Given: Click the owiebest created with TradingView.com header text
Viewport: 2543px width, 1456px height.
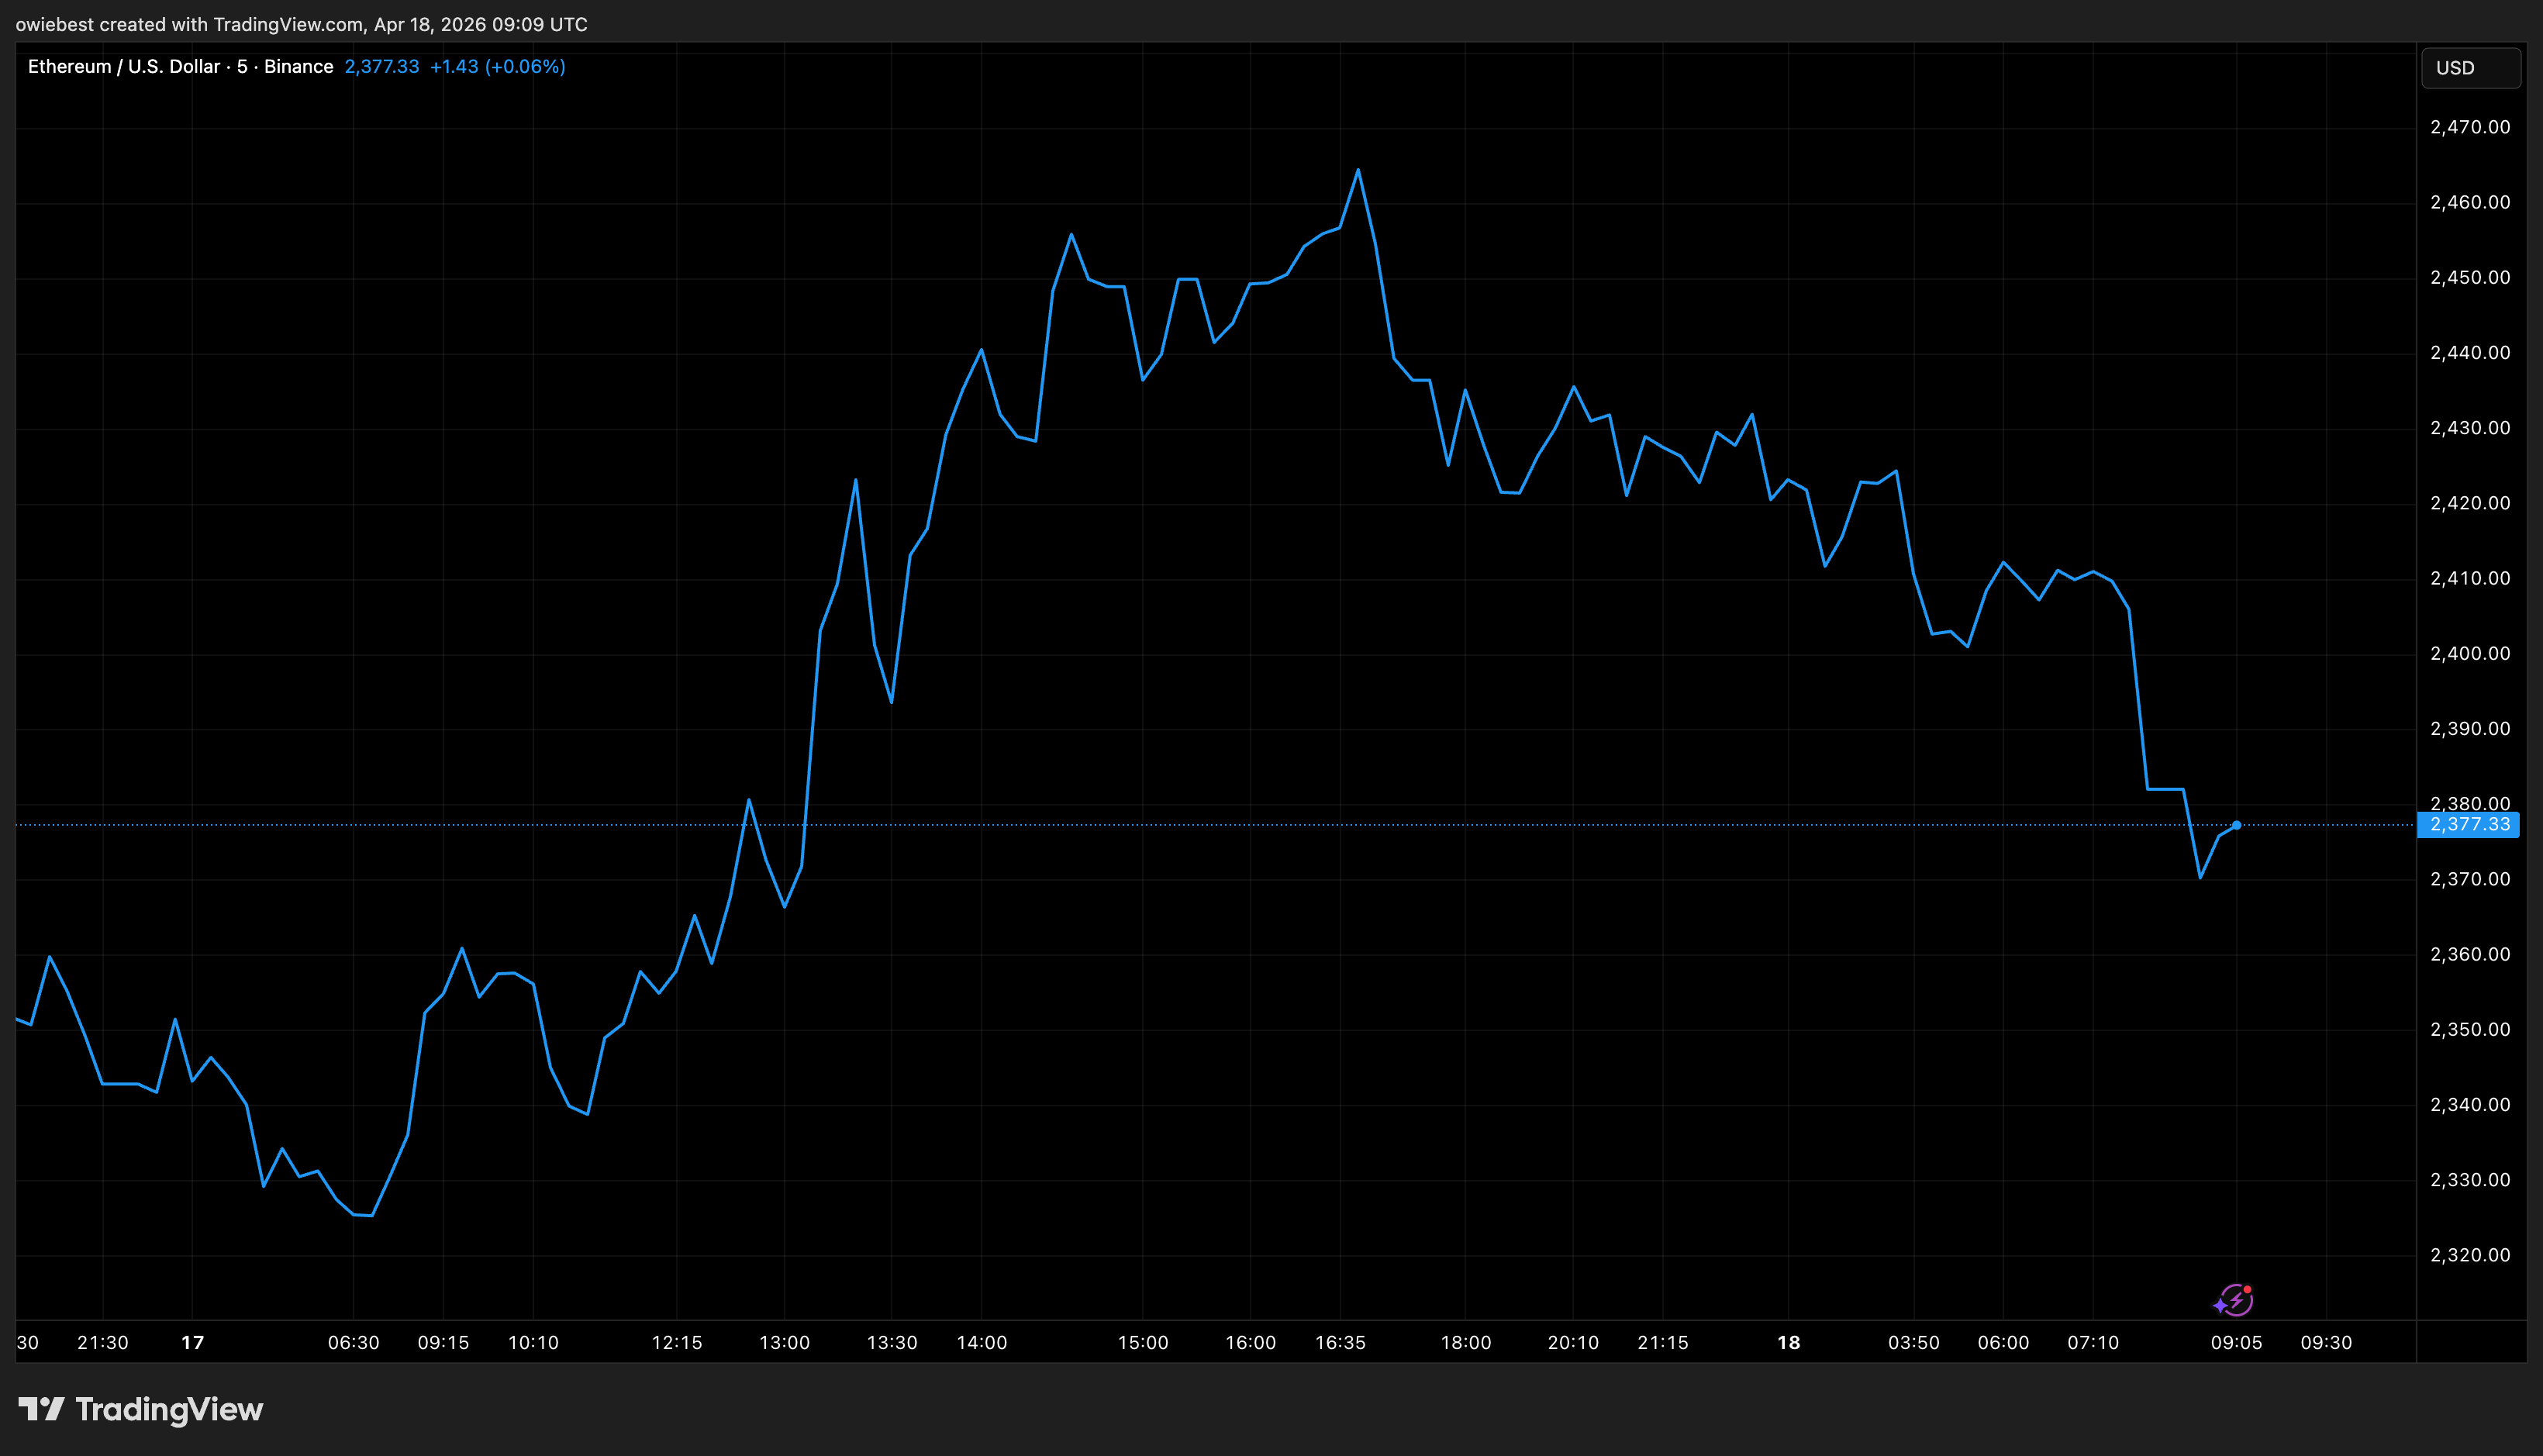Looking at the screenshot, I should coord(301,24).
